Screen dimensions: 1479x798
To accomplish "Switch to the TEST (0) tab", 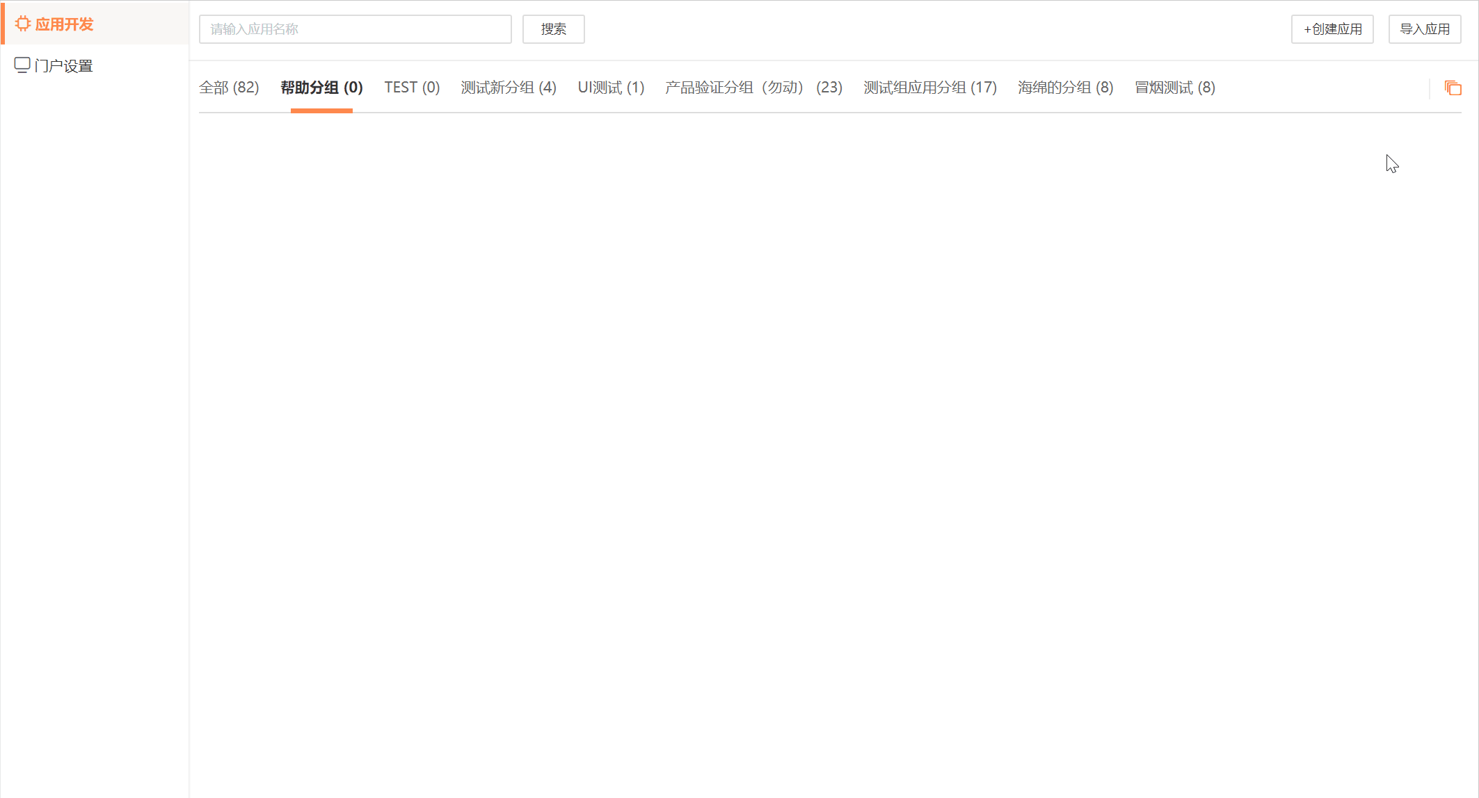I will tap(412, 88).
